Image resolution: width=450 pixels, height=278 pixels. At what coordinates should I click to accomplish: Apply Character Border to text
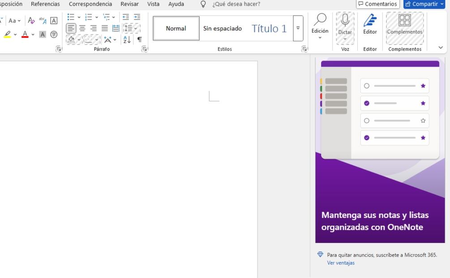(x=54, y=21)
